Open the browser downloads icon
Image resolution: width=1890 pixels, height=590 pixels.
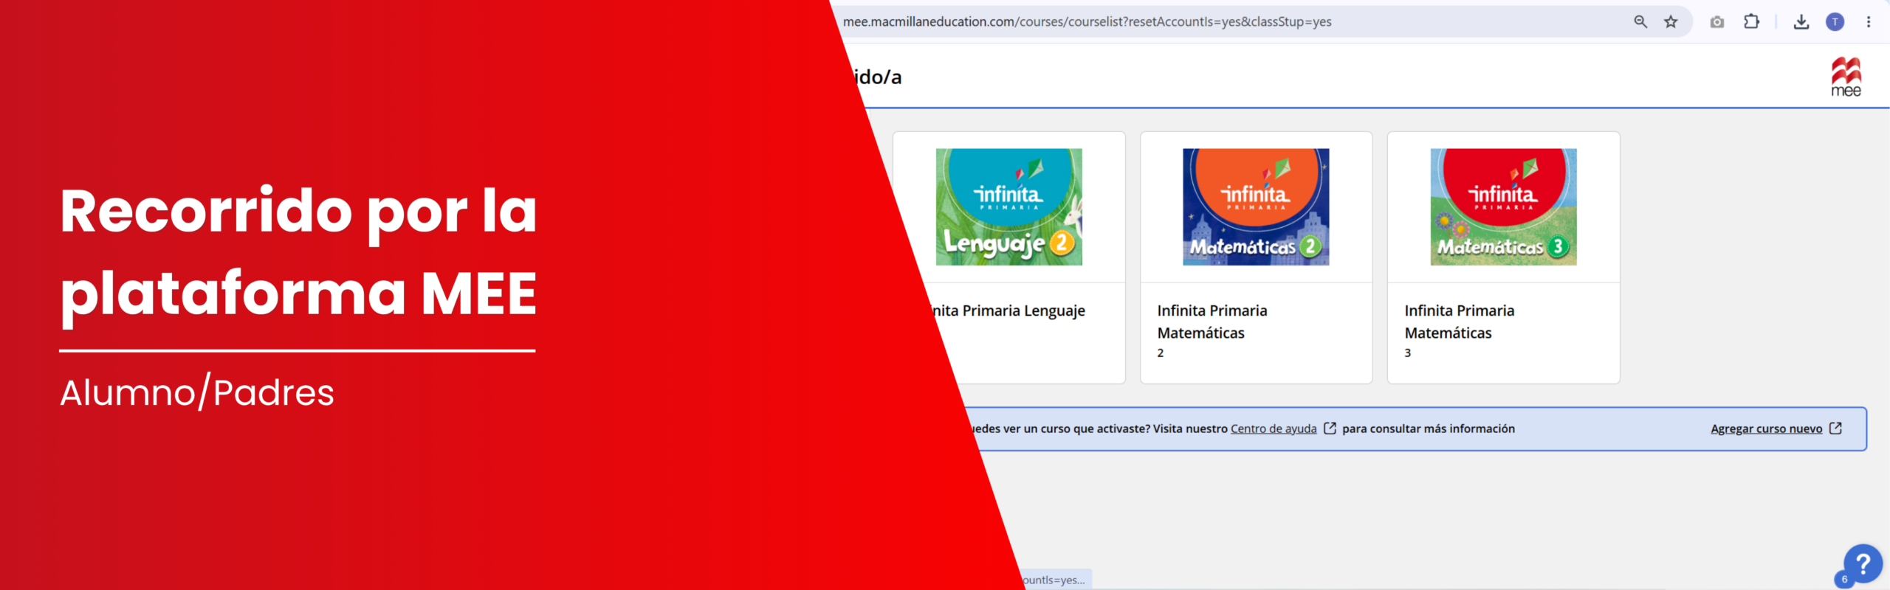[x=1801, y=22]
